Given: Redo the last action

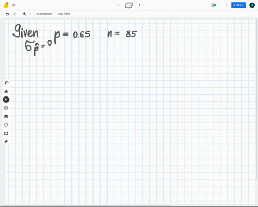Looking at the screenshot, I should tap(15, 14).
